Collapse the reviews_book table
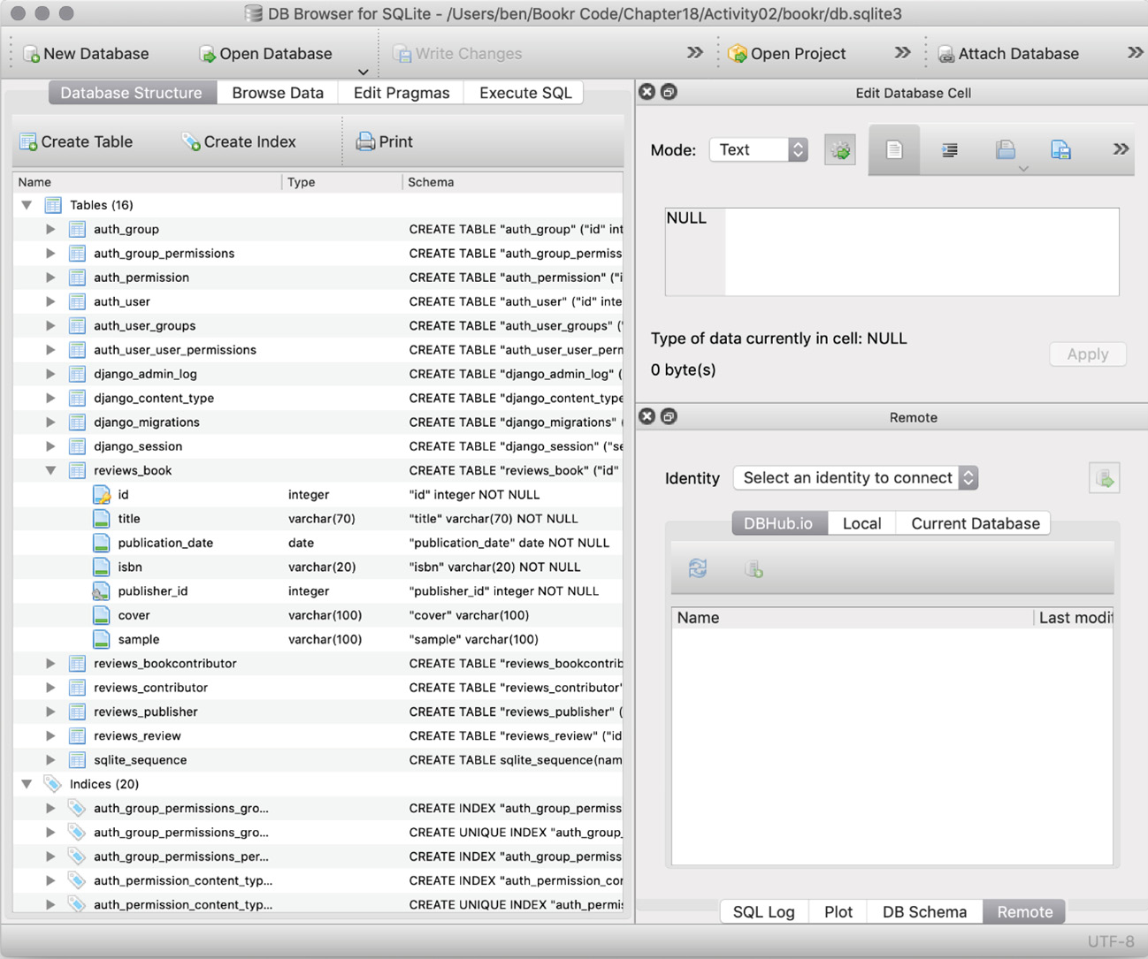 51,470
